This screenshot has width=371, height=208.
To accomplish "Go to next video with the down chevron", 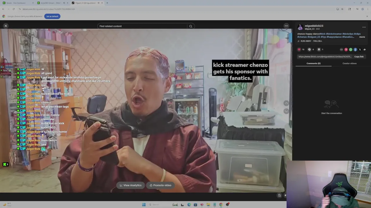I will [286, 111].
